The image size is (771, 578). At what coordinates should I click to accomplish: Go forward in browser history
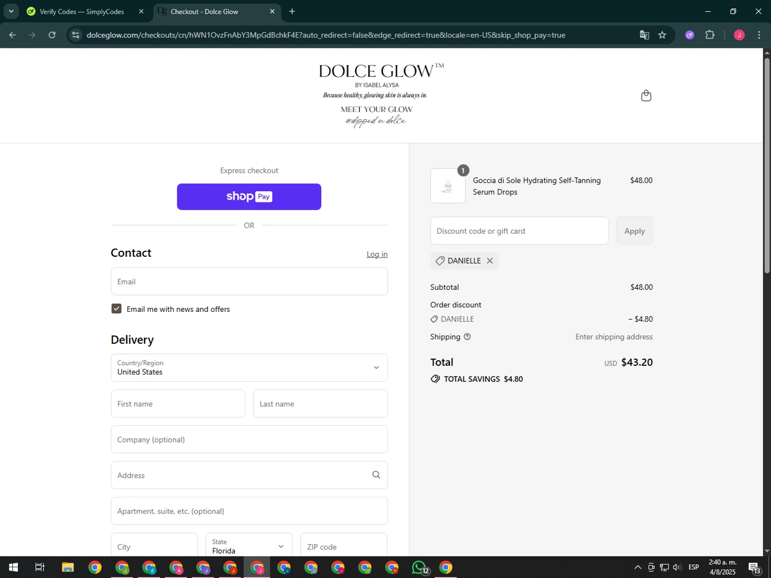point(32,35)
